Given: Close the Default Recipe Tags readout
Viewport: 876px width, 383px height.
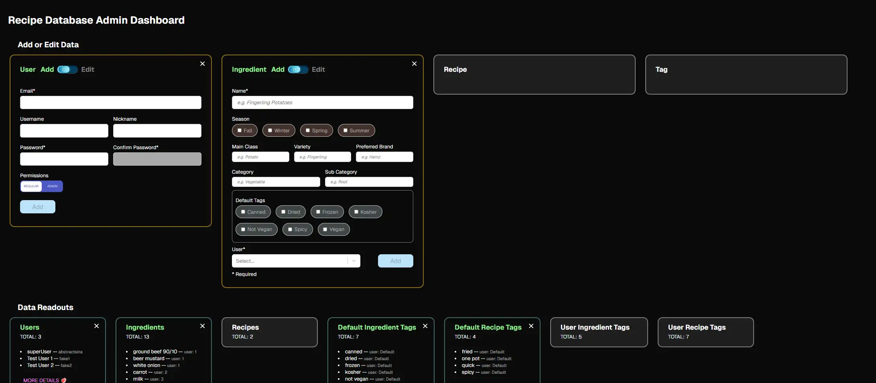Looking at the screenshot, I should (x=531, y=326).
